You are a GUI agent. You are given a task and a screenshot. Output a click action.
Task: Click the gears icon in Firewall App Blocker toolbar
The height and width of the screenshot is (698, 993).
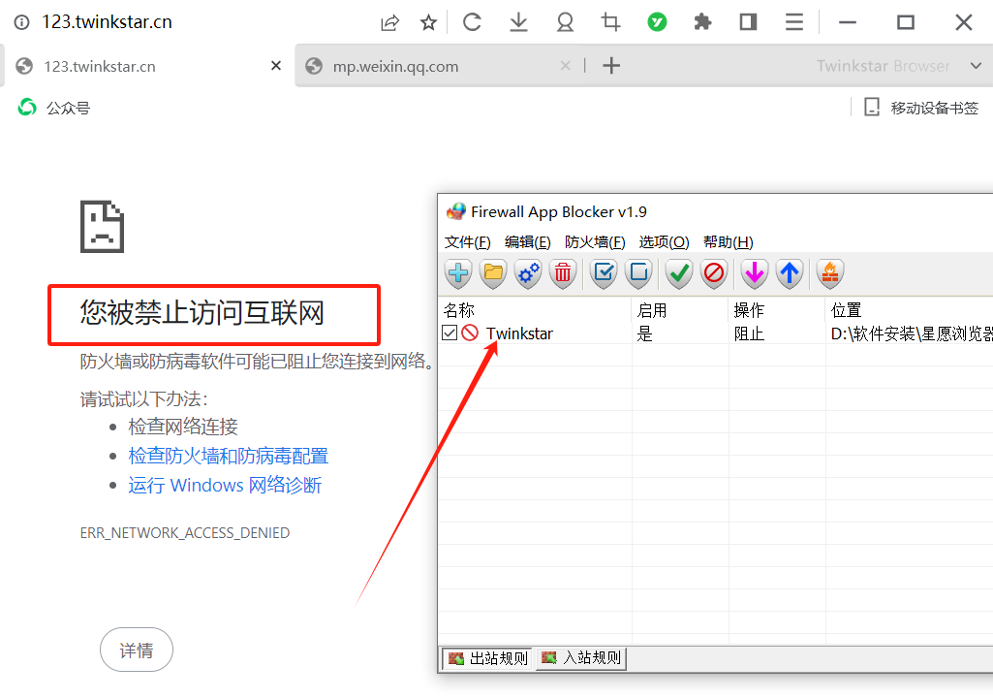(x=528, y=273)
